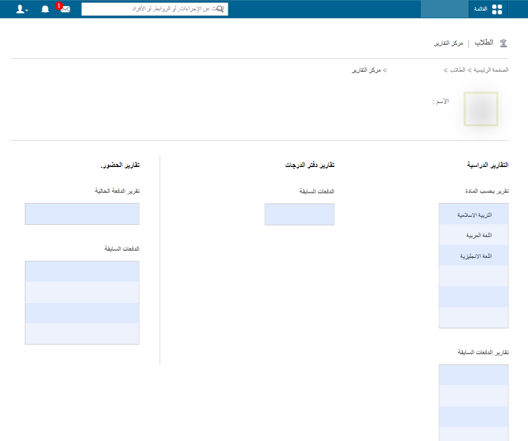The width and height of the screenshot is (528, 441).
Task: Click الدفعات السابقة label under attendance reports
Action: pos(121,249)
